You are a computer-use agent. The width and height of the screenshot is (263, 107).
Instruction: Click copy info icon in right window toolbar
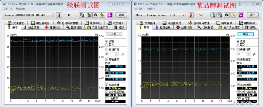(214, 15)
